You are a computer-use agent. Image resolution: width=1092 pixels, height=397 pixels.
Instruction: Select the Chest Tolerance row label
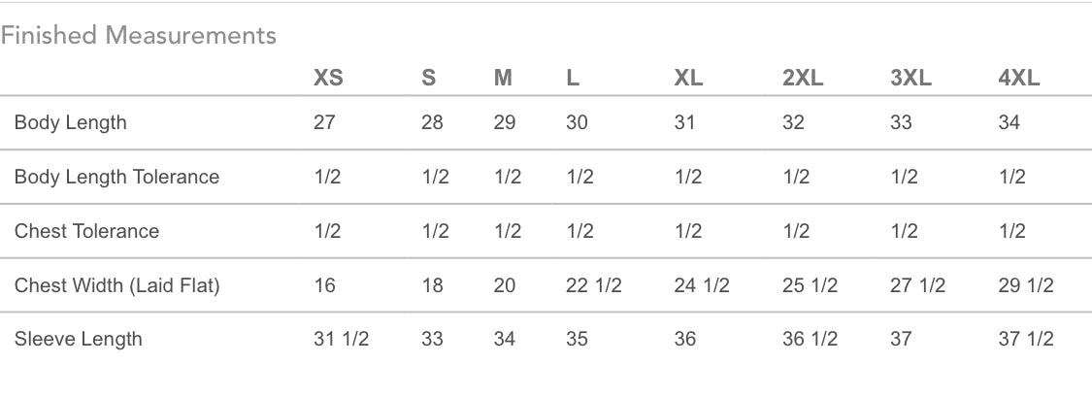(86, 231)
